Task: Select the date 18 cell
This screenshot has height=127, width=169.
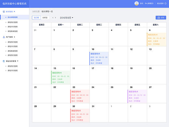Action: (x=118, y=75)
